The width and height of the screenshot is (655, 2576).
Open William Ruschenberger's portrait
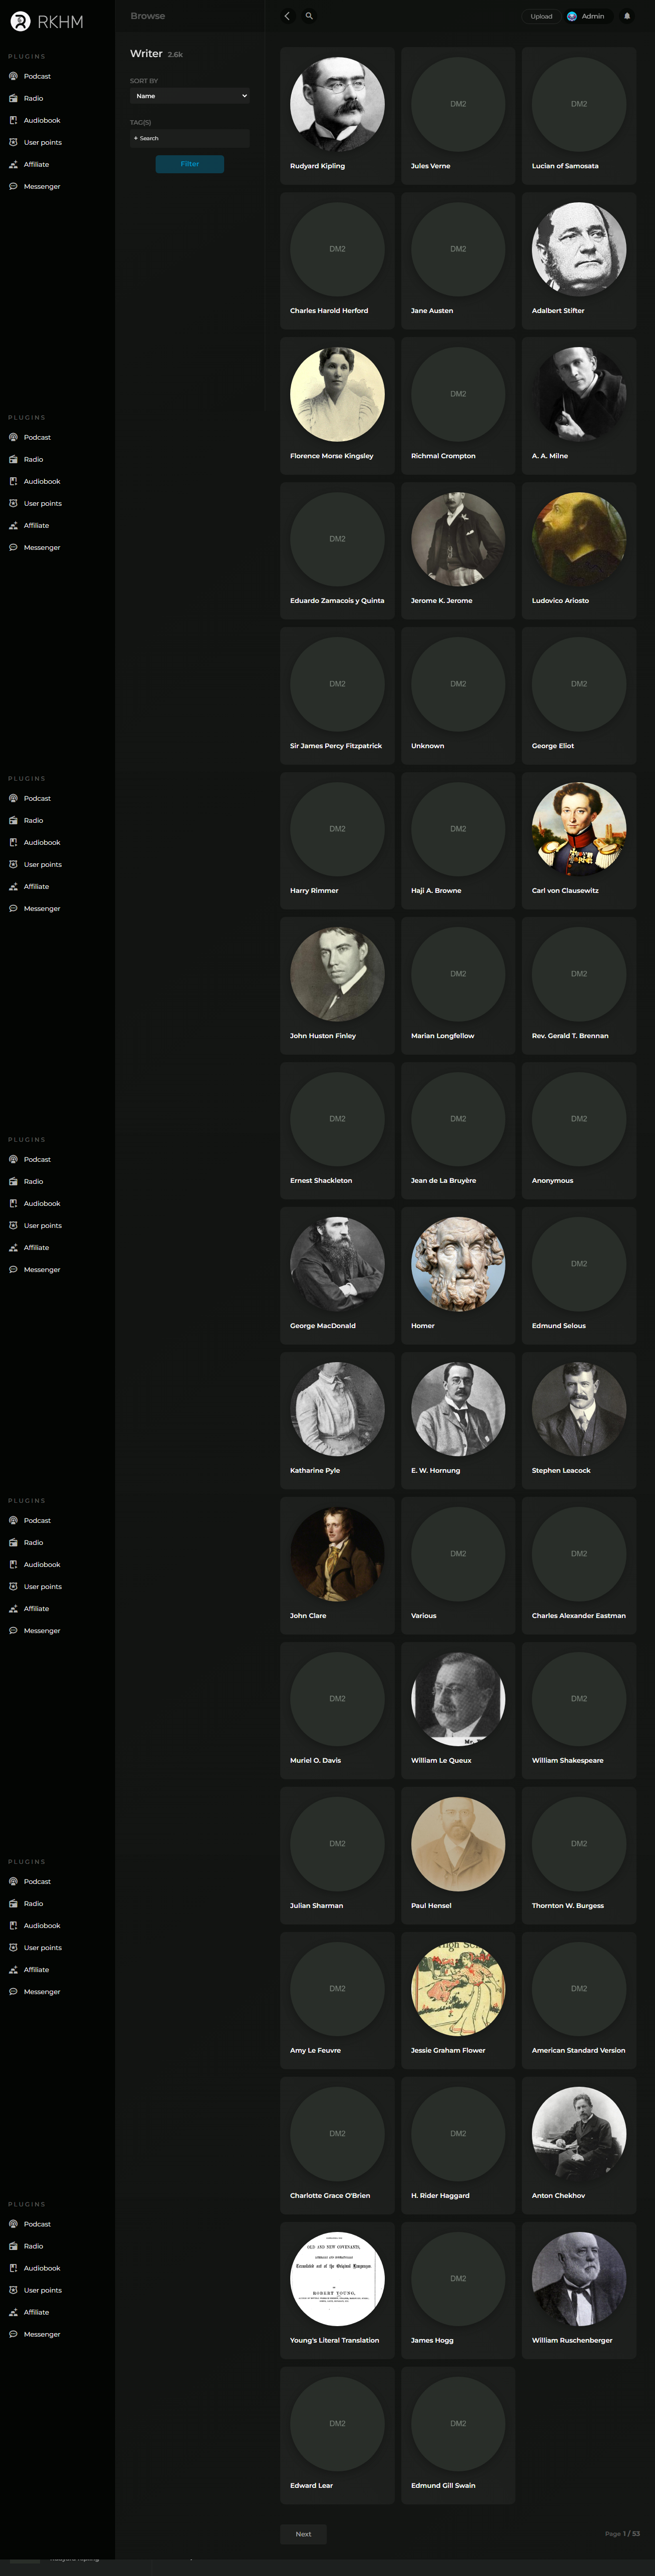coord(579,2279)
